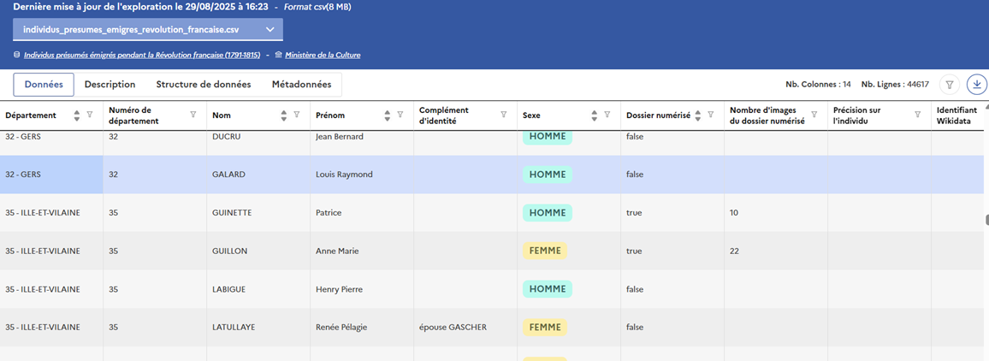Image resolution: width=989 pixels, height=361 pixels.
Task: Open the Ministère de la Culture link
Action: (x=323, y=56)
